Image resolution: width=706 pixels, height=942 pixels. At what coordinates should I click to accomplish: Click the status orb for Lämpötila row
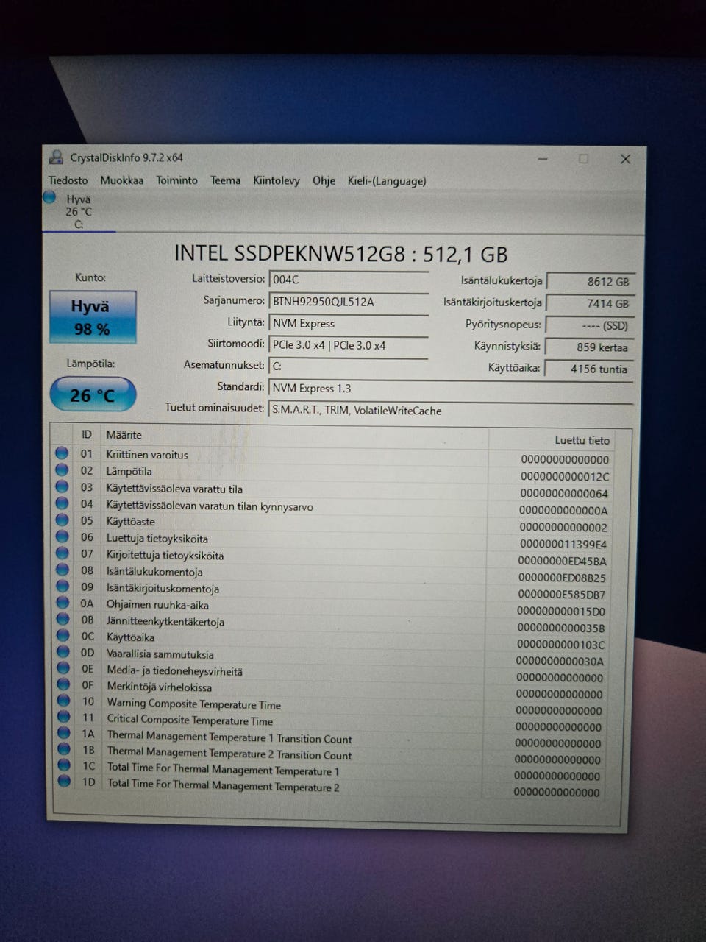click(x=62, y=470)
